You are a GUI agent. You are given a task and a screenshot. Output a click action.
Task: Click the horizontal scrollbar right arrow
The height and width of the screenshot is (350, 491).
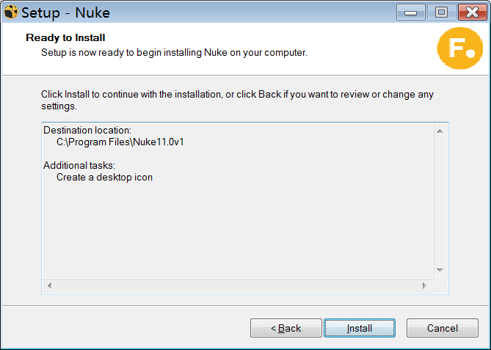tap(424, 285)
